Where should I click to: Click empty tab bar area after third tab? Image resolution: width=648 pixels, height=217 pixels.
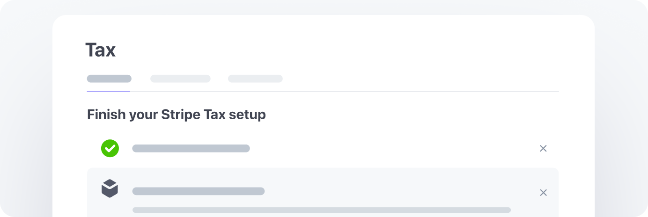coord(421,79)
